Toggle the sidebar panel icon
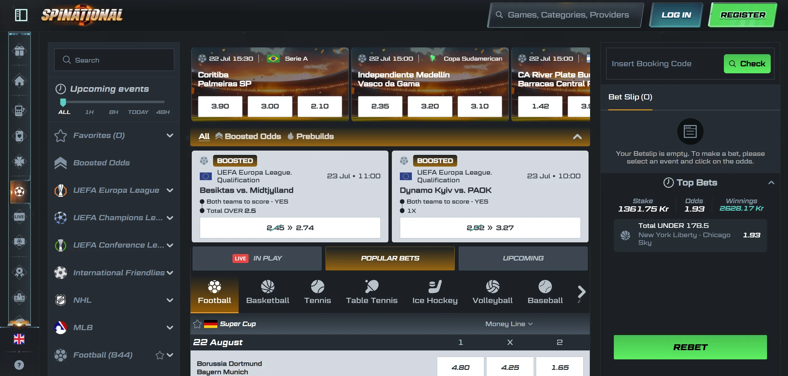 tap(21, 15)
